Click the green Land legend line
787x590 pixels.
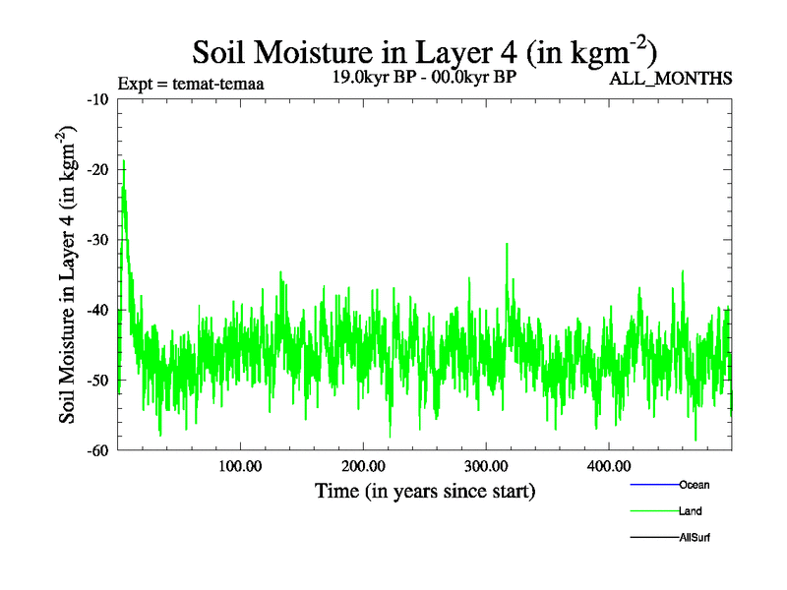click(653, 511)
